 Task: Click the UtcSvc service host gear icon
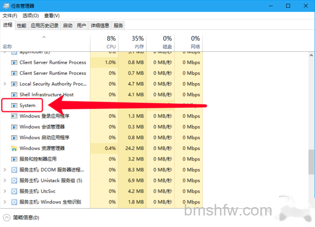point(14,191)
